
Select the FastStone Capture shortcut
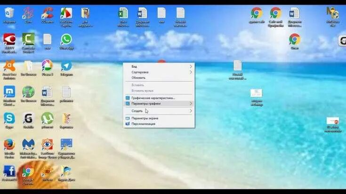pyautogui.click(x=66, y=13)
